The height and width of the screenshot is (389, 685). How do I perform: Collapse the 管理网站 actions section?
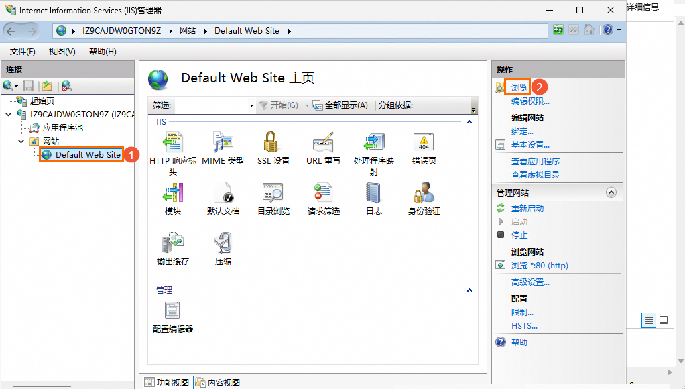tap(611, 192)
